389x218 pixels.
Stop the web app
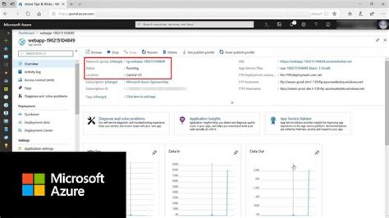[113, 52]
